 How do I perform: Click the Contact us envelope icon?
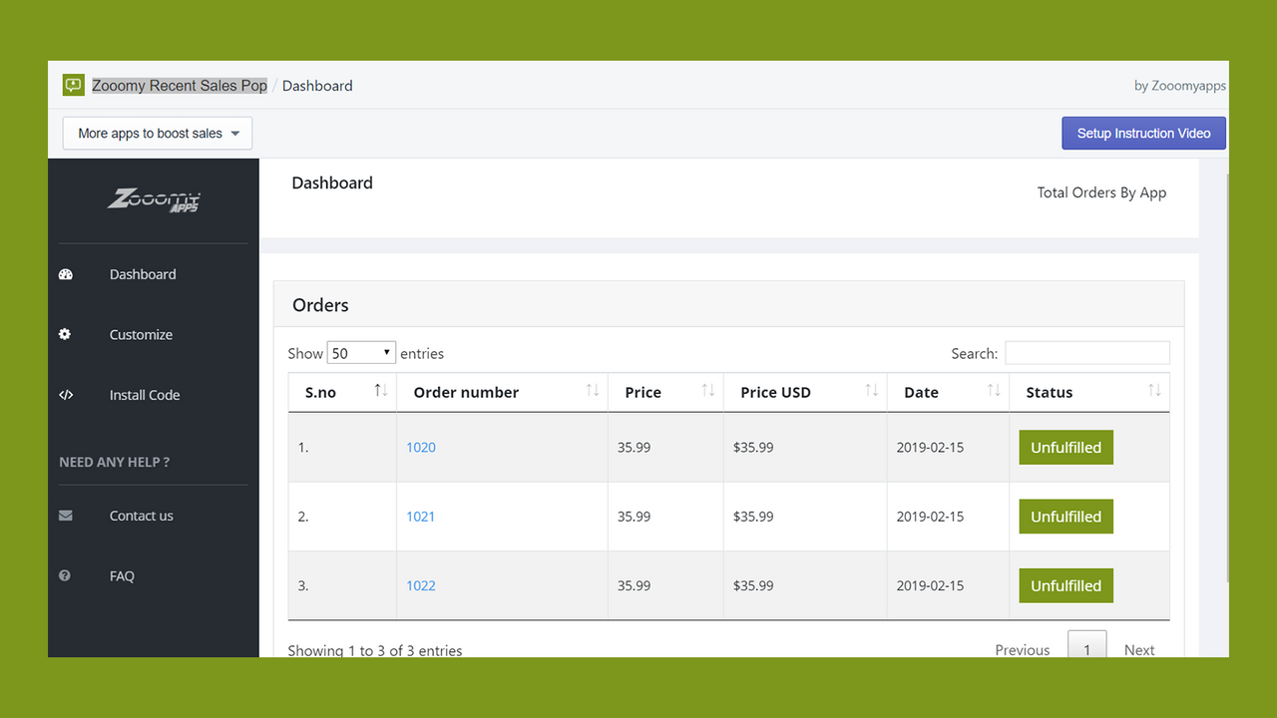[x=66, y=516]
